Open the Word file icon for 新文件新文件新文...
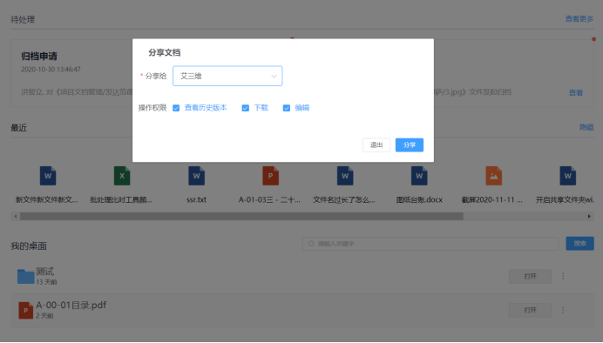603x343 pixels. click(48, 176)
